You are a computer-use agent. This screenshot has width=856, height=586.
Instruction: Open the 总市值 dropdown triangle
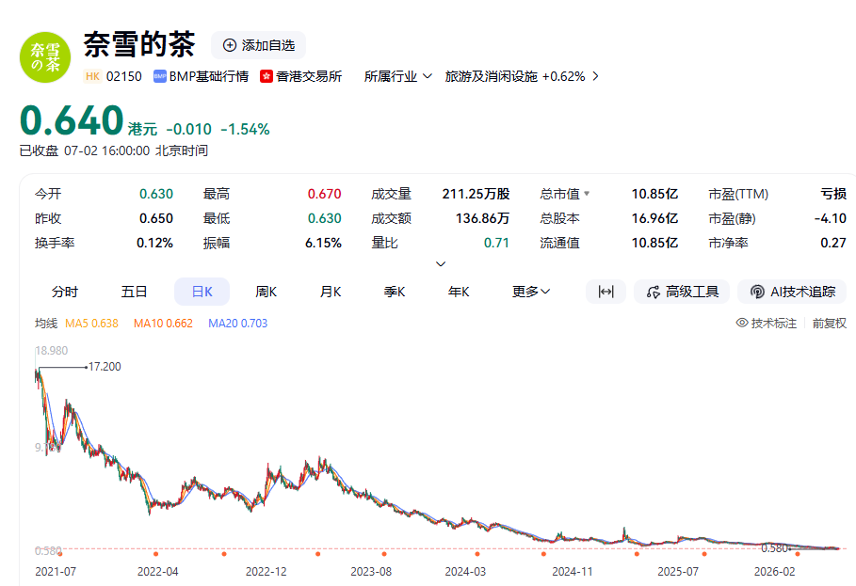click(x=587, y=194)
